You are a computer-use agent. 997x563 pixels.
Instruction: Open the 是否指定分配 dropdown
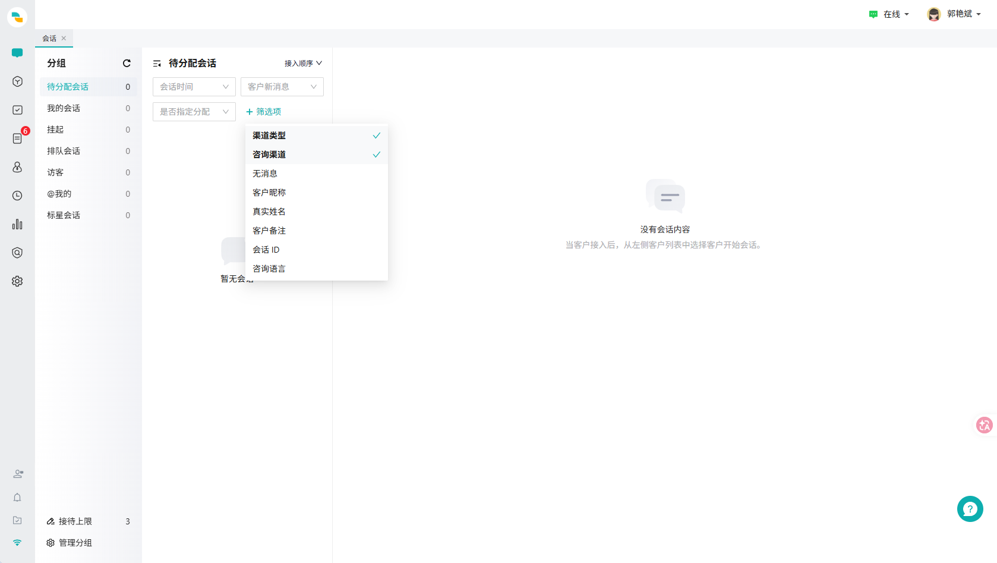194,112
